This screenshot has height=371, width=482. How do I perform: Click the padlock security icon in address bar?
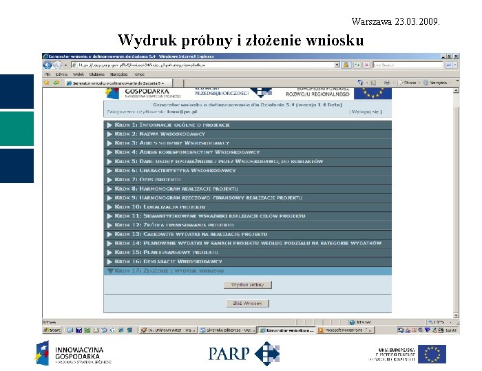[x=346, y=65]
